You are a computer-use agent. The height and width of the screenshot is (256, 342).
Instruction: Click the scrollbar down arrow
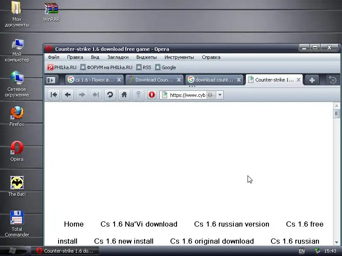tap(336, 242)
